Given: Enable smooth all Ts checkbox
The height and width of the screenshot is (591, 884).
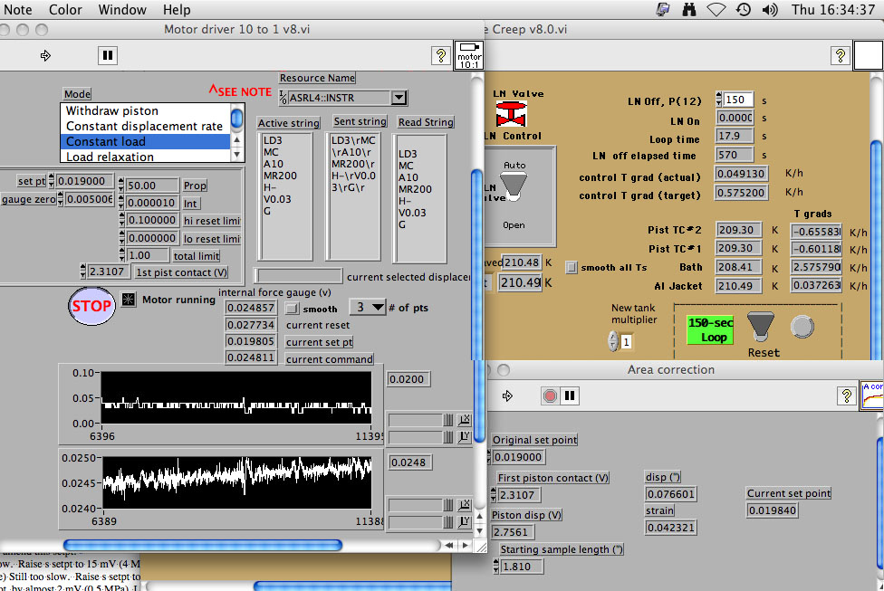Looking at the screenshot, I should click(x=571, y=267).
